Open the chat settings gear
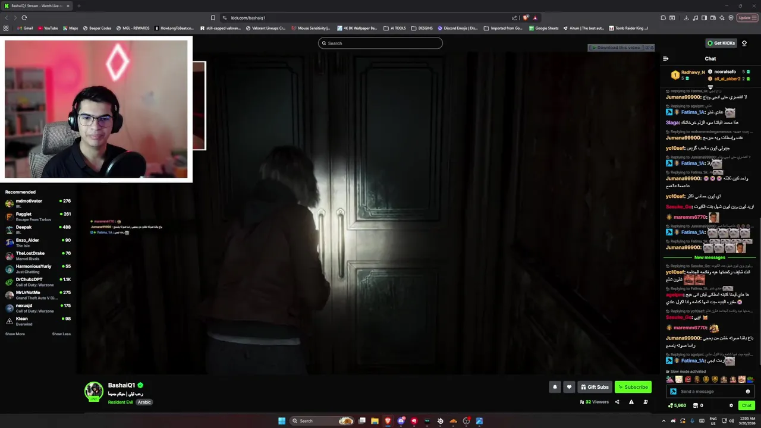Viewport: 761px width, 428px height. pyautogui.click(x=731, y=405)
